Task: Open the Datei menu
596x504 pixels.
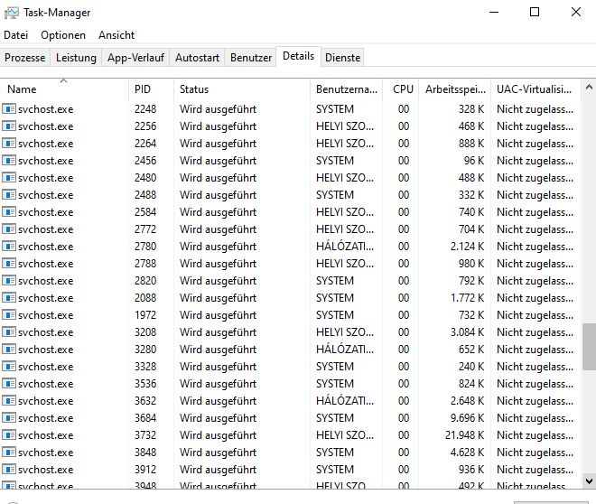Action: point(16,35)
